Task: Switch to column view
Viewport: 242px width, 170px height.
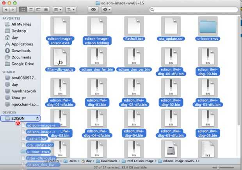Action: [38, 10]
